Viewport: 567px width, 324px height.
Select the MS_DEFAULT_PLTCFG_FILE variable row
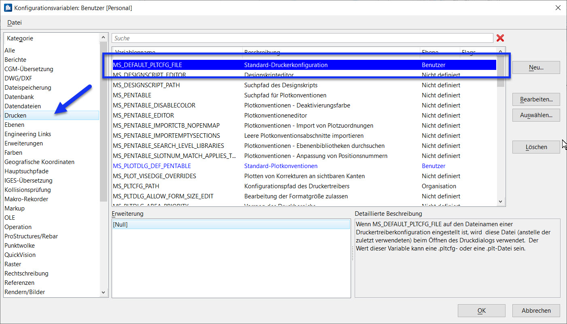[304, 65]
